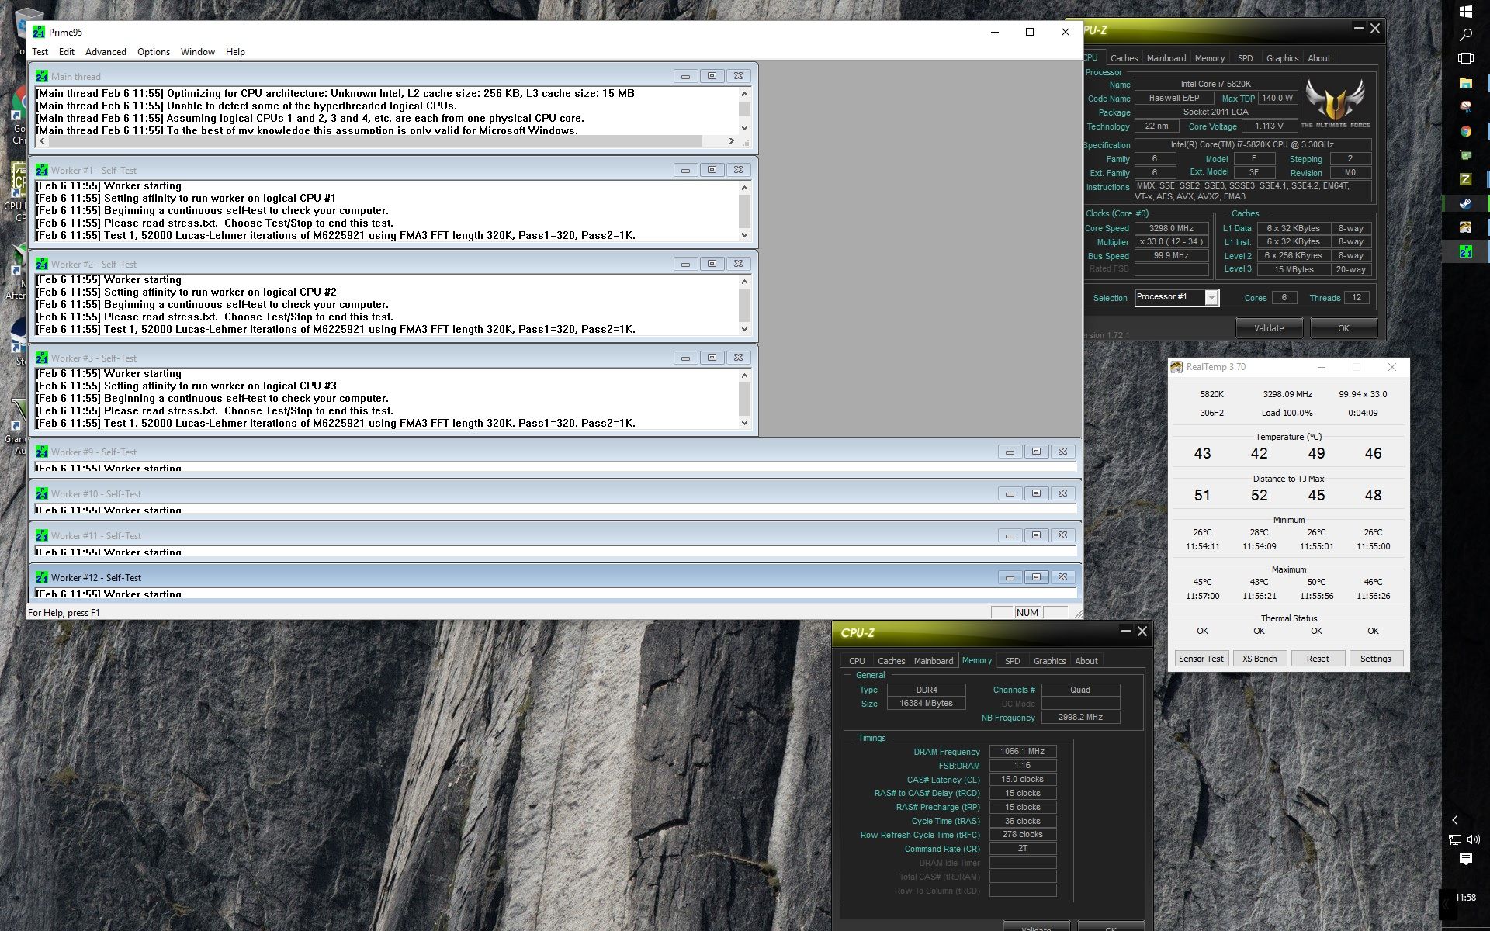Click scroll up arrow in Worker #1
Viewport: 1490px width, 931px height.
tap(745, 188)
